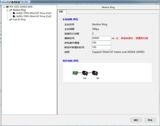
Task: Collapse the Motion Ring tree node
Action: (7, 10)
